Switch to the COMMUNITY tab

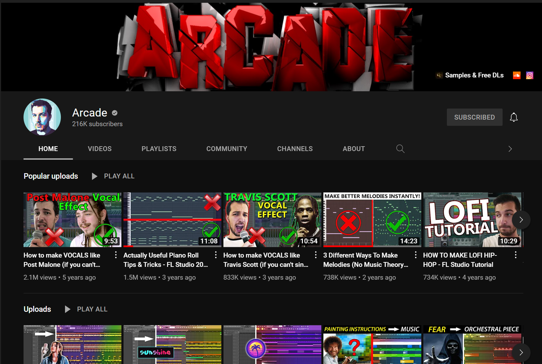pyautogui.click(x=227, y=149)
